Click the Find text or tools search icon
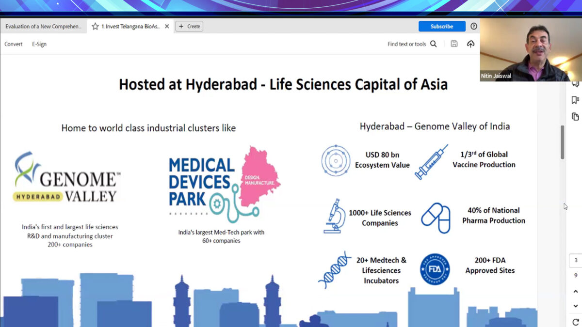 click(x=433, y=44)
